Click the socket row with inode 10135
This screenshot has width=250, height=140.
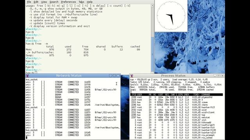[58, 135]
